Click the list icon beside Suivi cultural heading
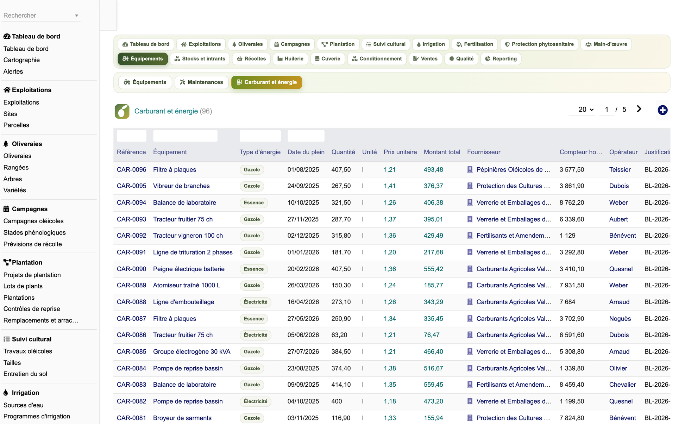The width and height of the screenshot is (685, 424). (x=6, y=339)
